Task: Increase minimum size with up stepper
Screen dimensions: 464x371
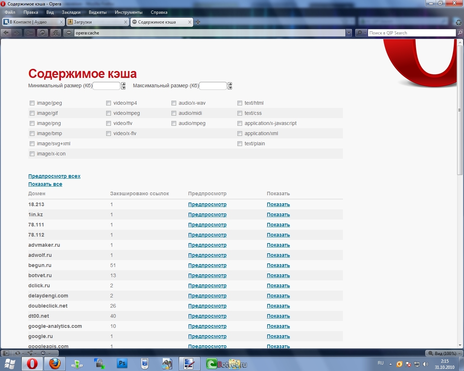Action: pos(123,84)
